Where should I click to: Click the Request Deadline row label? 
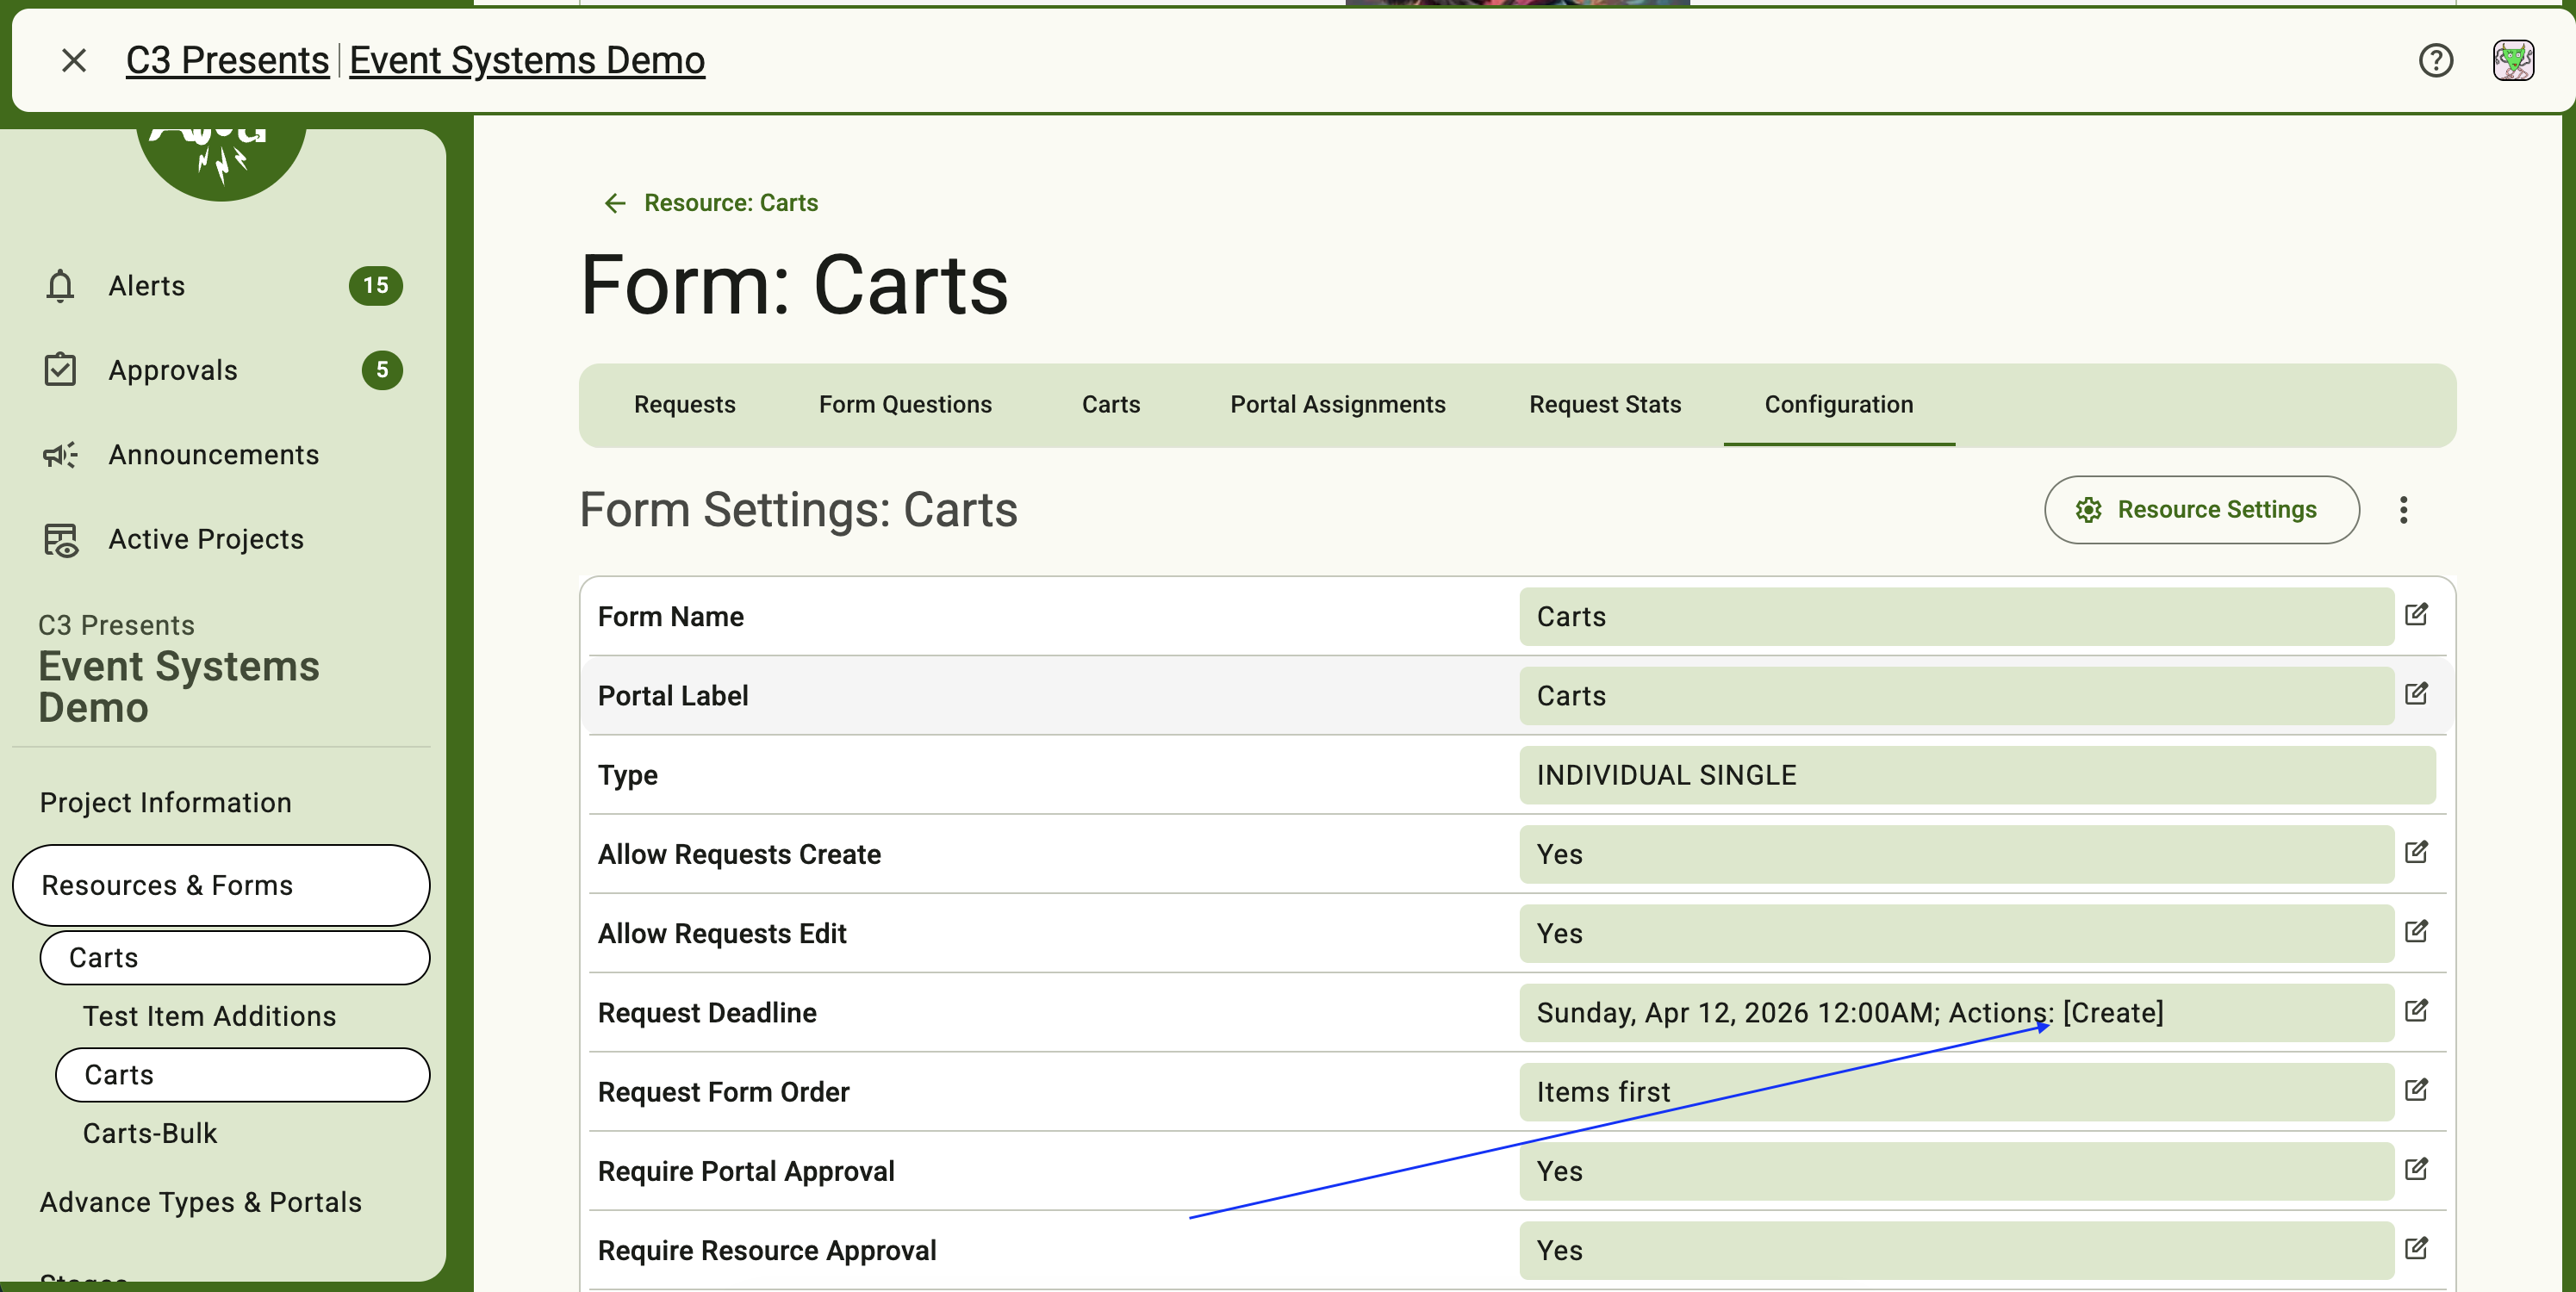(707, 1013)
